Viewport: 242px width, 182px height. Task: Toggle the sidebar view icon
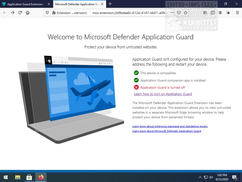click(213, 13)
